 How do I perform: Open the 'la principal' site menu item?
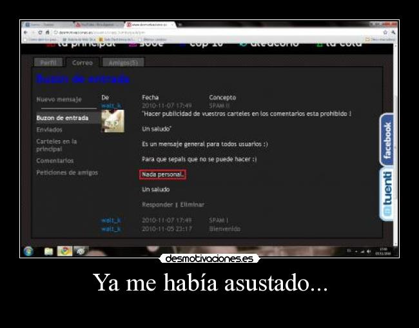pyautogui.click(x=81, y=45)
